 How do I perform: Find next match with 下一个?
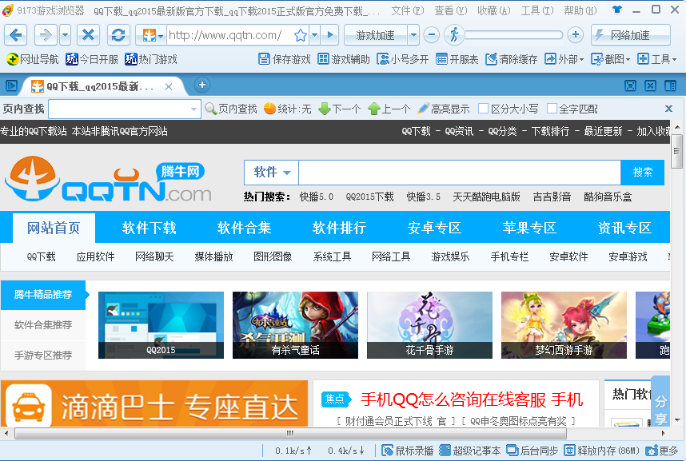340,109
